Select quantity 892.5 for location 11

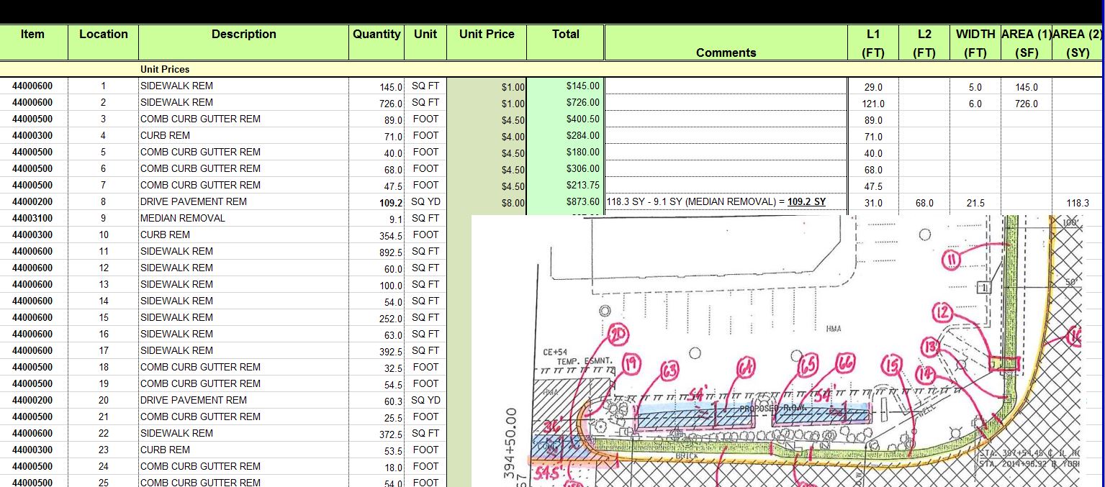click(376, 252)
